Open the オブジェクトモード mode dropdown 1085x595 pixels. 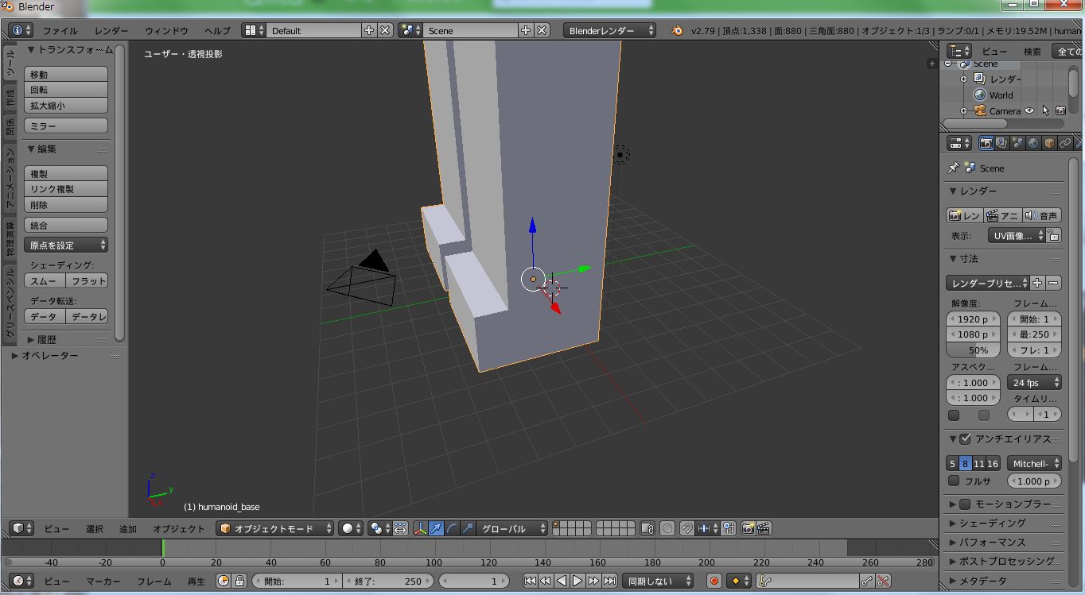tap(275, 528)
